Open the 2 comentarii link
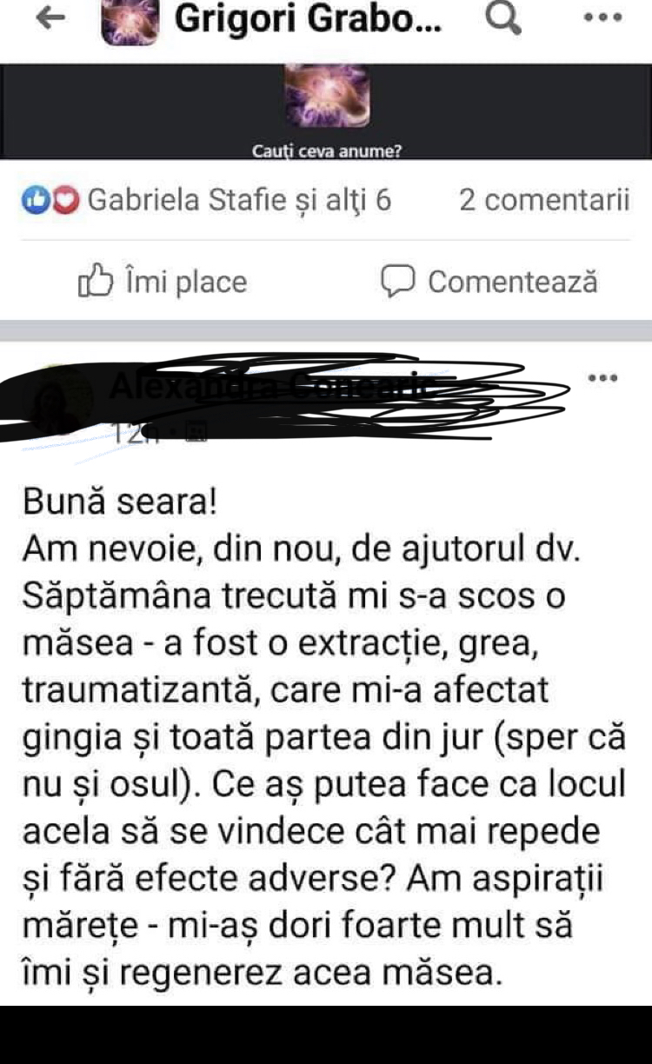The width and height of the screenshot is (652, 1064). [544, 201]
